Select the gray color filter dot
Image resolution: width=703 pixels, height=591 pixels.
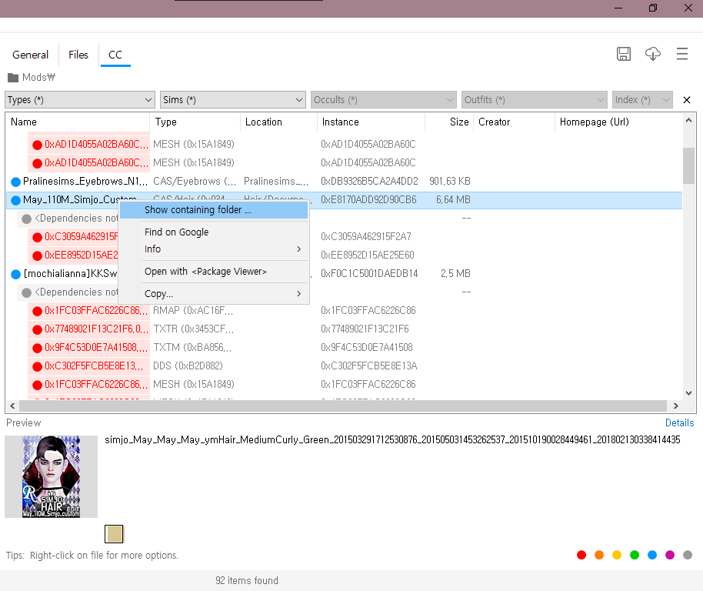688,555
